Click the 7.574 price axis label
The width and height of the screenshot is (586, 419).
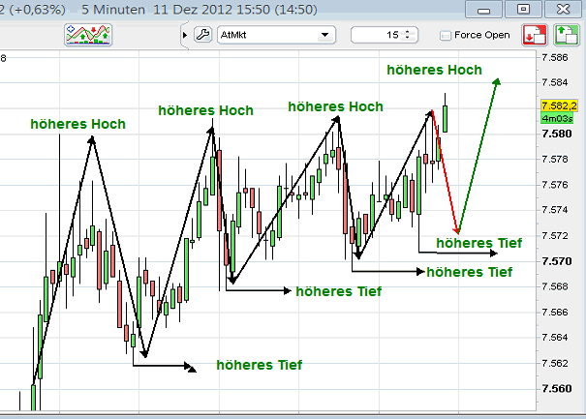555,210
